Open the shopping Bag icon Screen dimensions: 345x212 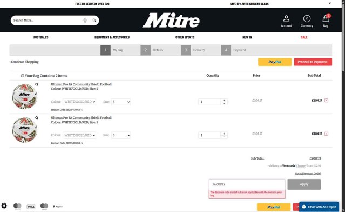[x=326, y=20]
